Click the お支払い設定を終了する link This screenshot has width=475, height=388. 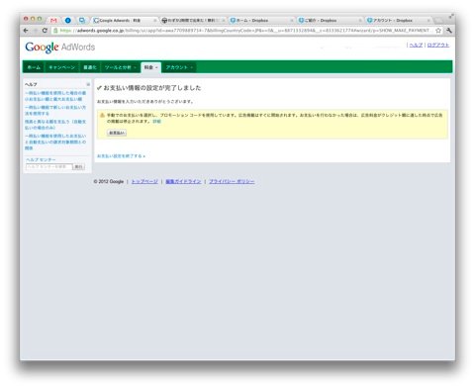coord(121,156)
